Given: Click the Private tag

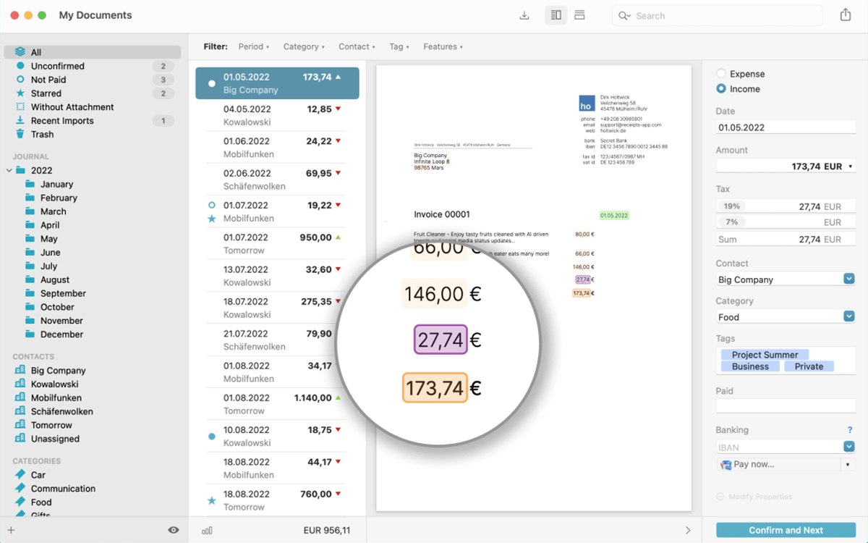Looking at the screenshot, I should point(809,366).
